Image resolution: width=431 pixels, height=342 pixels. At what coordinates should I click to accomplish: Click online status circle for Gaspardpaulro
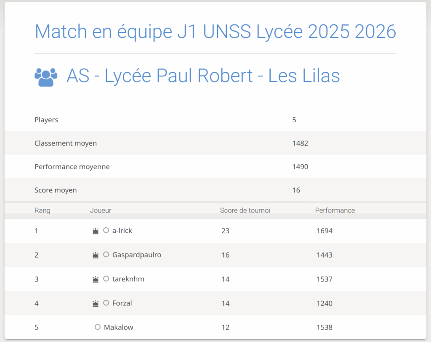click(106, 255)
